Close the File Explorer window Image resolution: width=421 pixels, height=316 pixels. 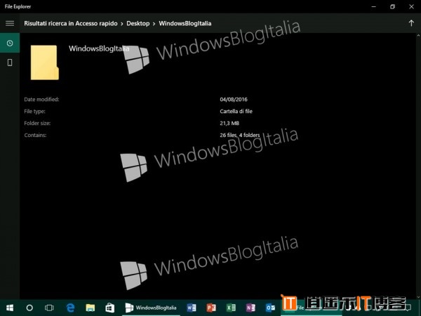(x=411, y=6)
